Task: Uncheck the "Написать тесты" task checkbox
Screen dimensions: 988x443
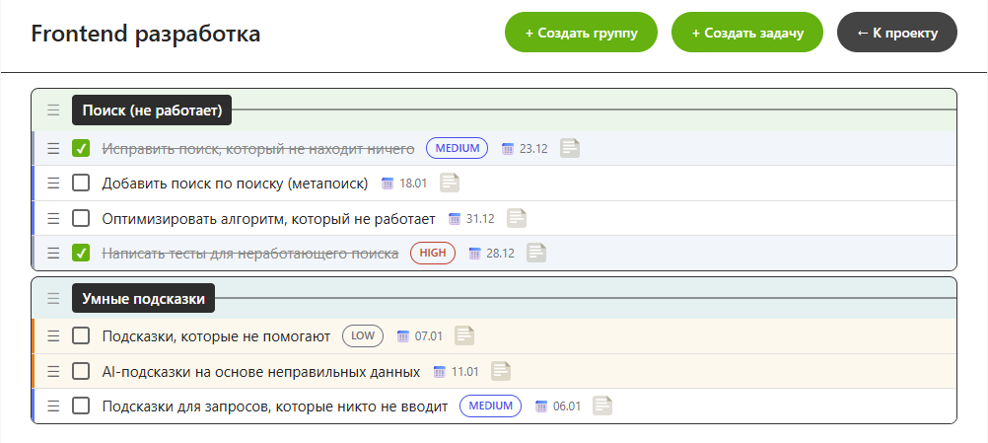Action: [81, 254]
